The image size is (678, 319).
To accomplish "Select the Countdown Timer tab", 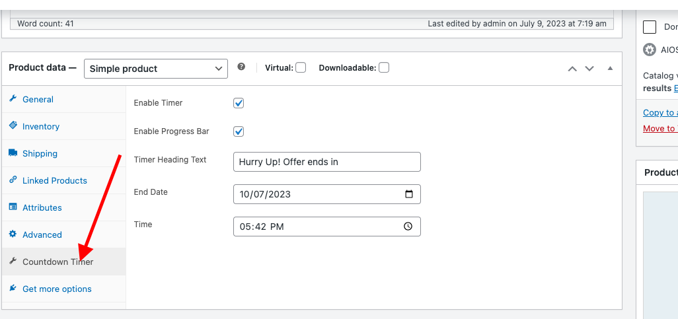I will (63, 262).
